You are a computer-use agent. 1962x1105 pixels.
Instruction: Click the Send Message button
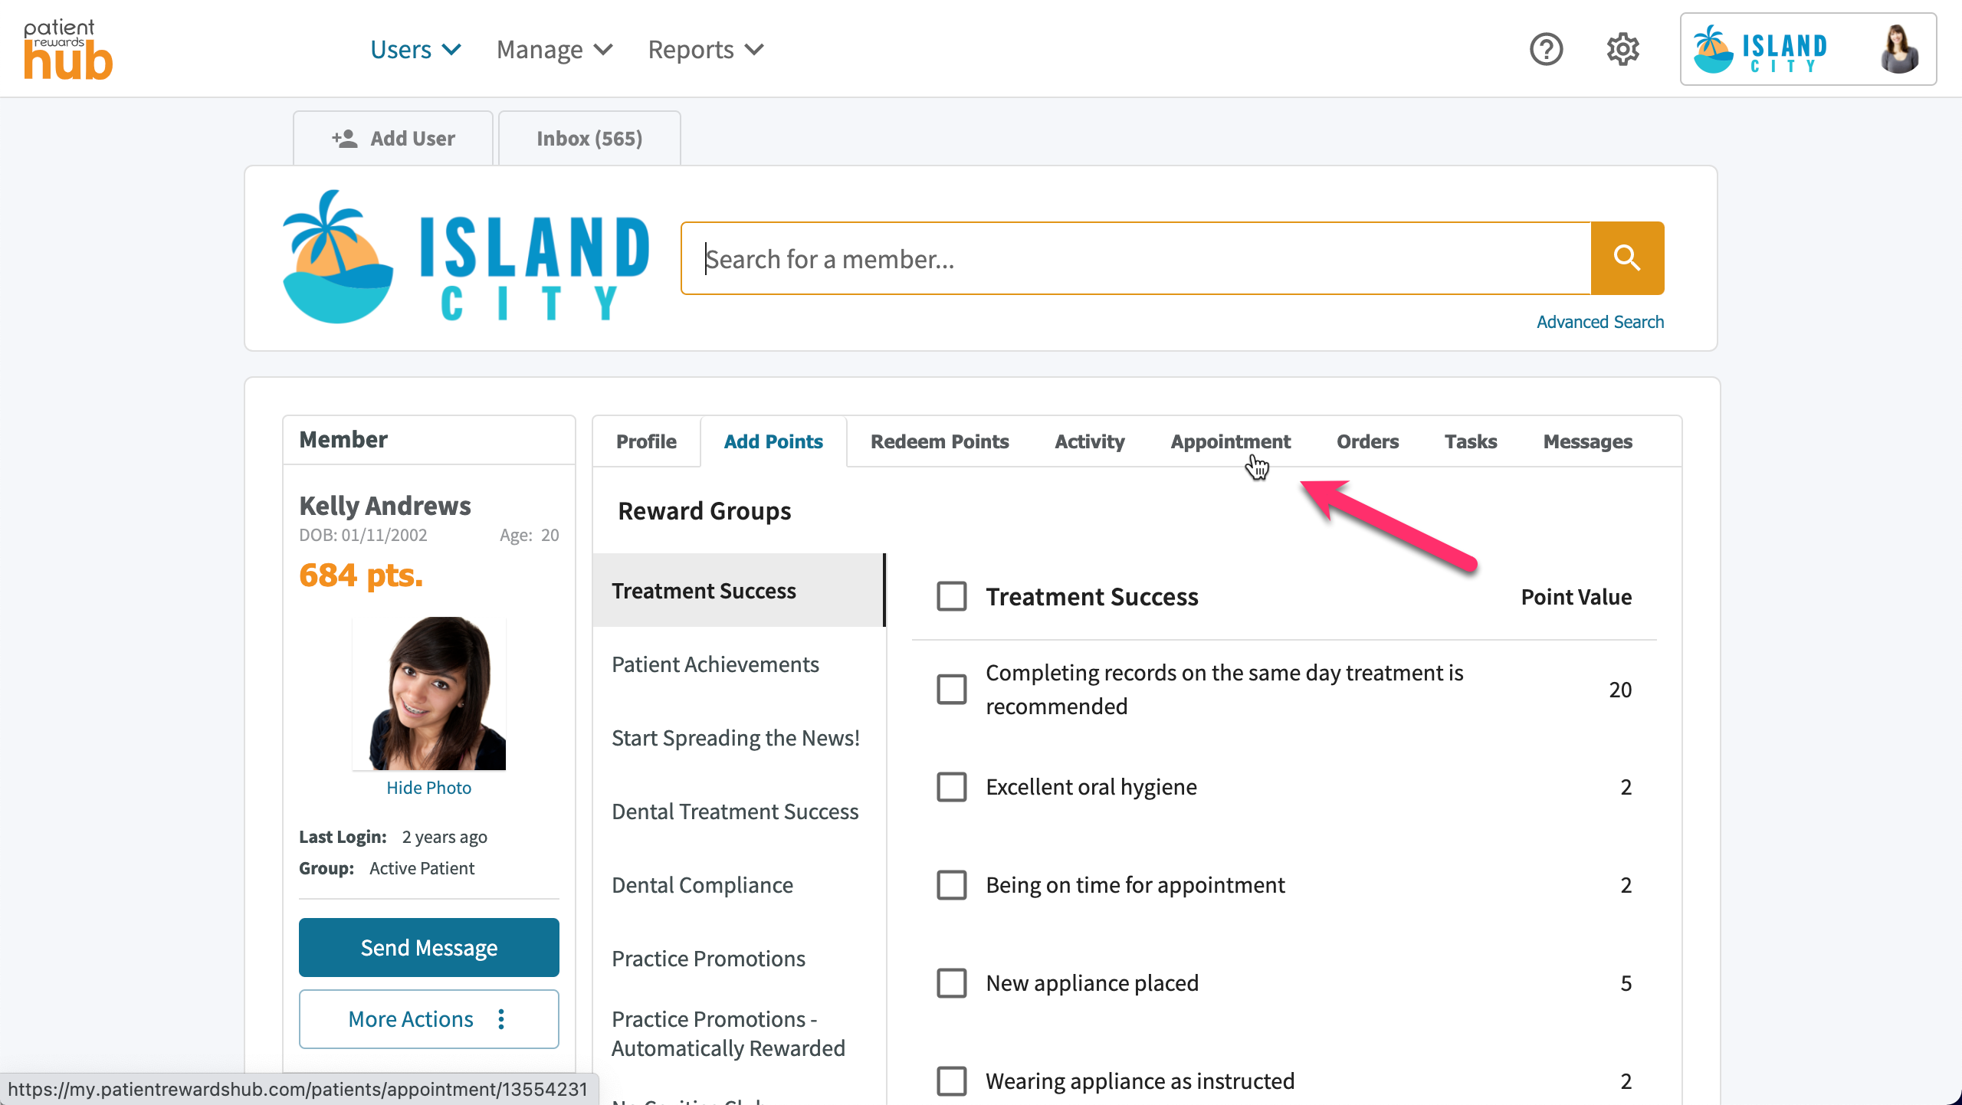pyautogui.click(x=429, y=947)
